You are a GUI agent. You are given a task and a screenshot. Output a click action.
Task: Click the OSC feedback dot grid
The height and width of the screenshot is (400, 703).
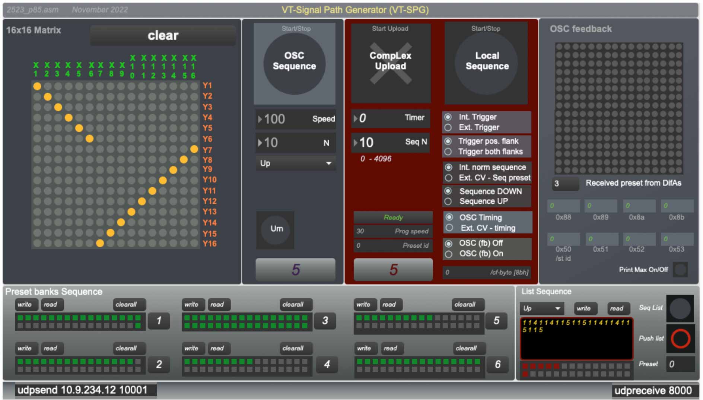point(619,108)
